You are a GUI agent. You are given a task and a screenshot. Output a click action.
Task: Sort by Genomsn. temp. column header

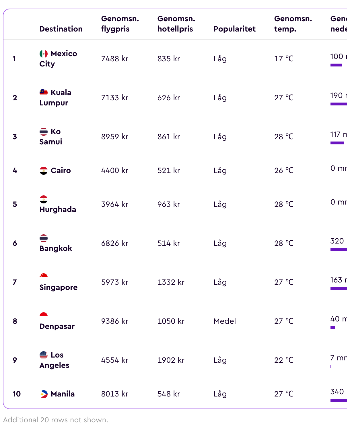coord(293,24)
